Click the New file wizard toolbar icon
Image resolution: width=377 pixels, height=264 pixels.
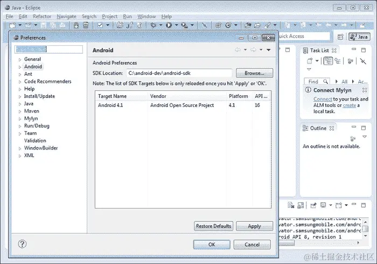12,25
